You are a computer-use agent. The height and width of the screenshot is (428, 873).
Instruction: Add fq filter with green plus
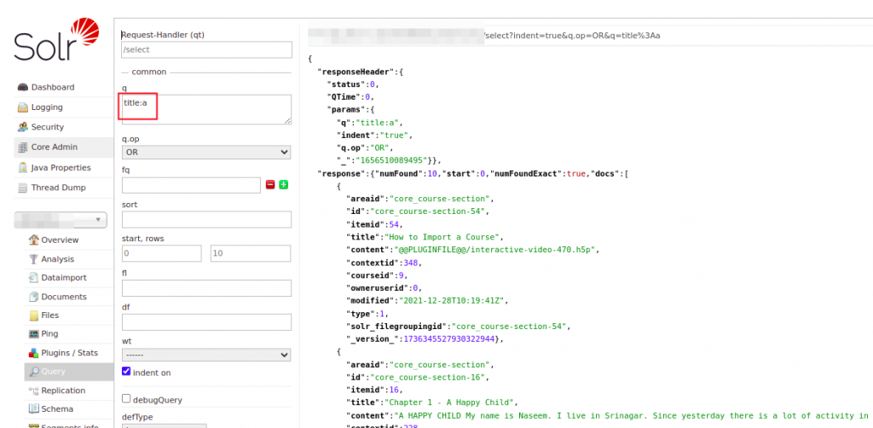tap(283, 185)
